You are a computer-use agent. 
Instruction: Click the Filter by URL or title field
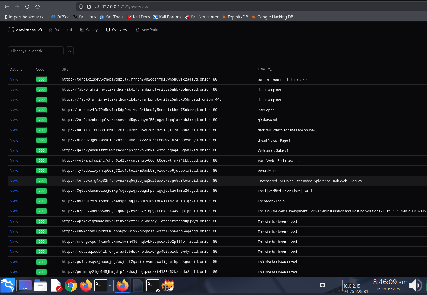(36, 51)
